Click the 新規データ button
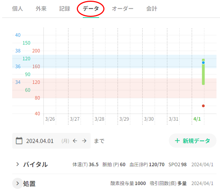The width and height of the screenshot is (220, 189). 192,140
